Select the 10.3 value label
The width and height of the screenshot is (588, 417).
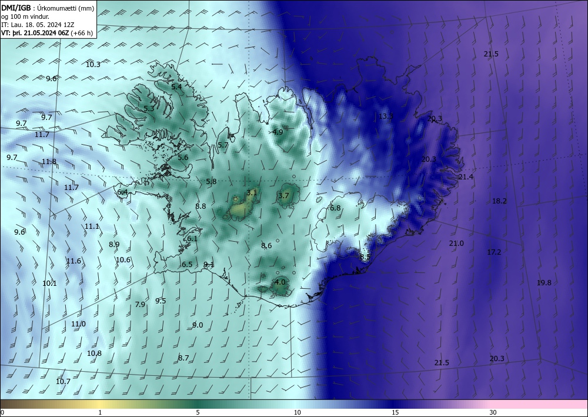93,65
